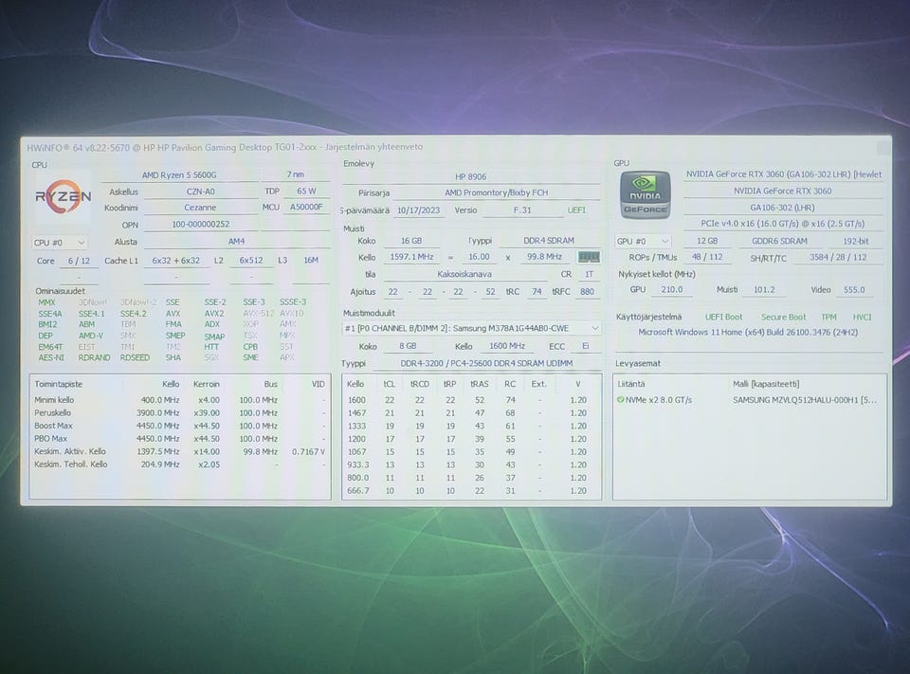Click the 6 / 12 core count

pos(79,262)
